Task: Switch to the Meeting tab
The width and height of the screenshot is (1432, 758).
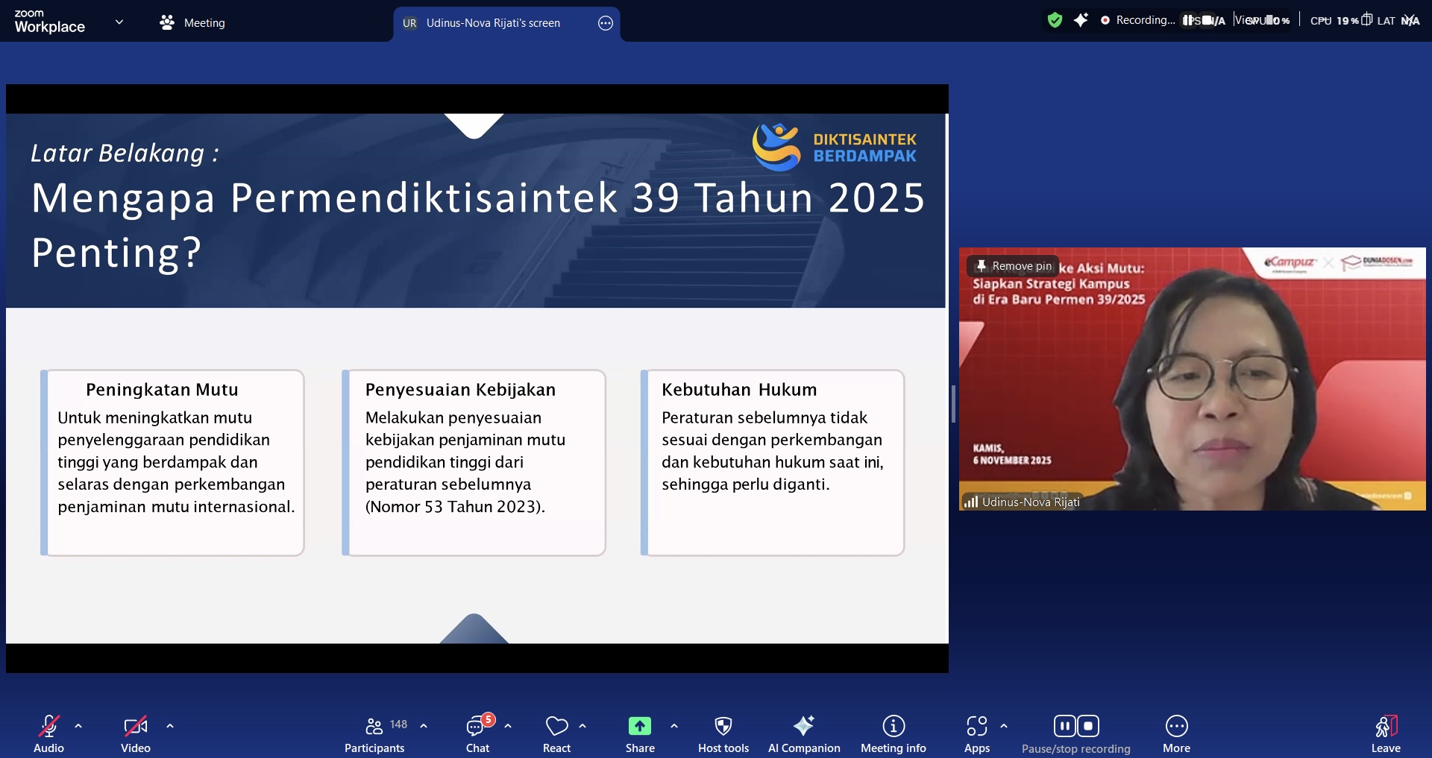Action: (192, 23)
